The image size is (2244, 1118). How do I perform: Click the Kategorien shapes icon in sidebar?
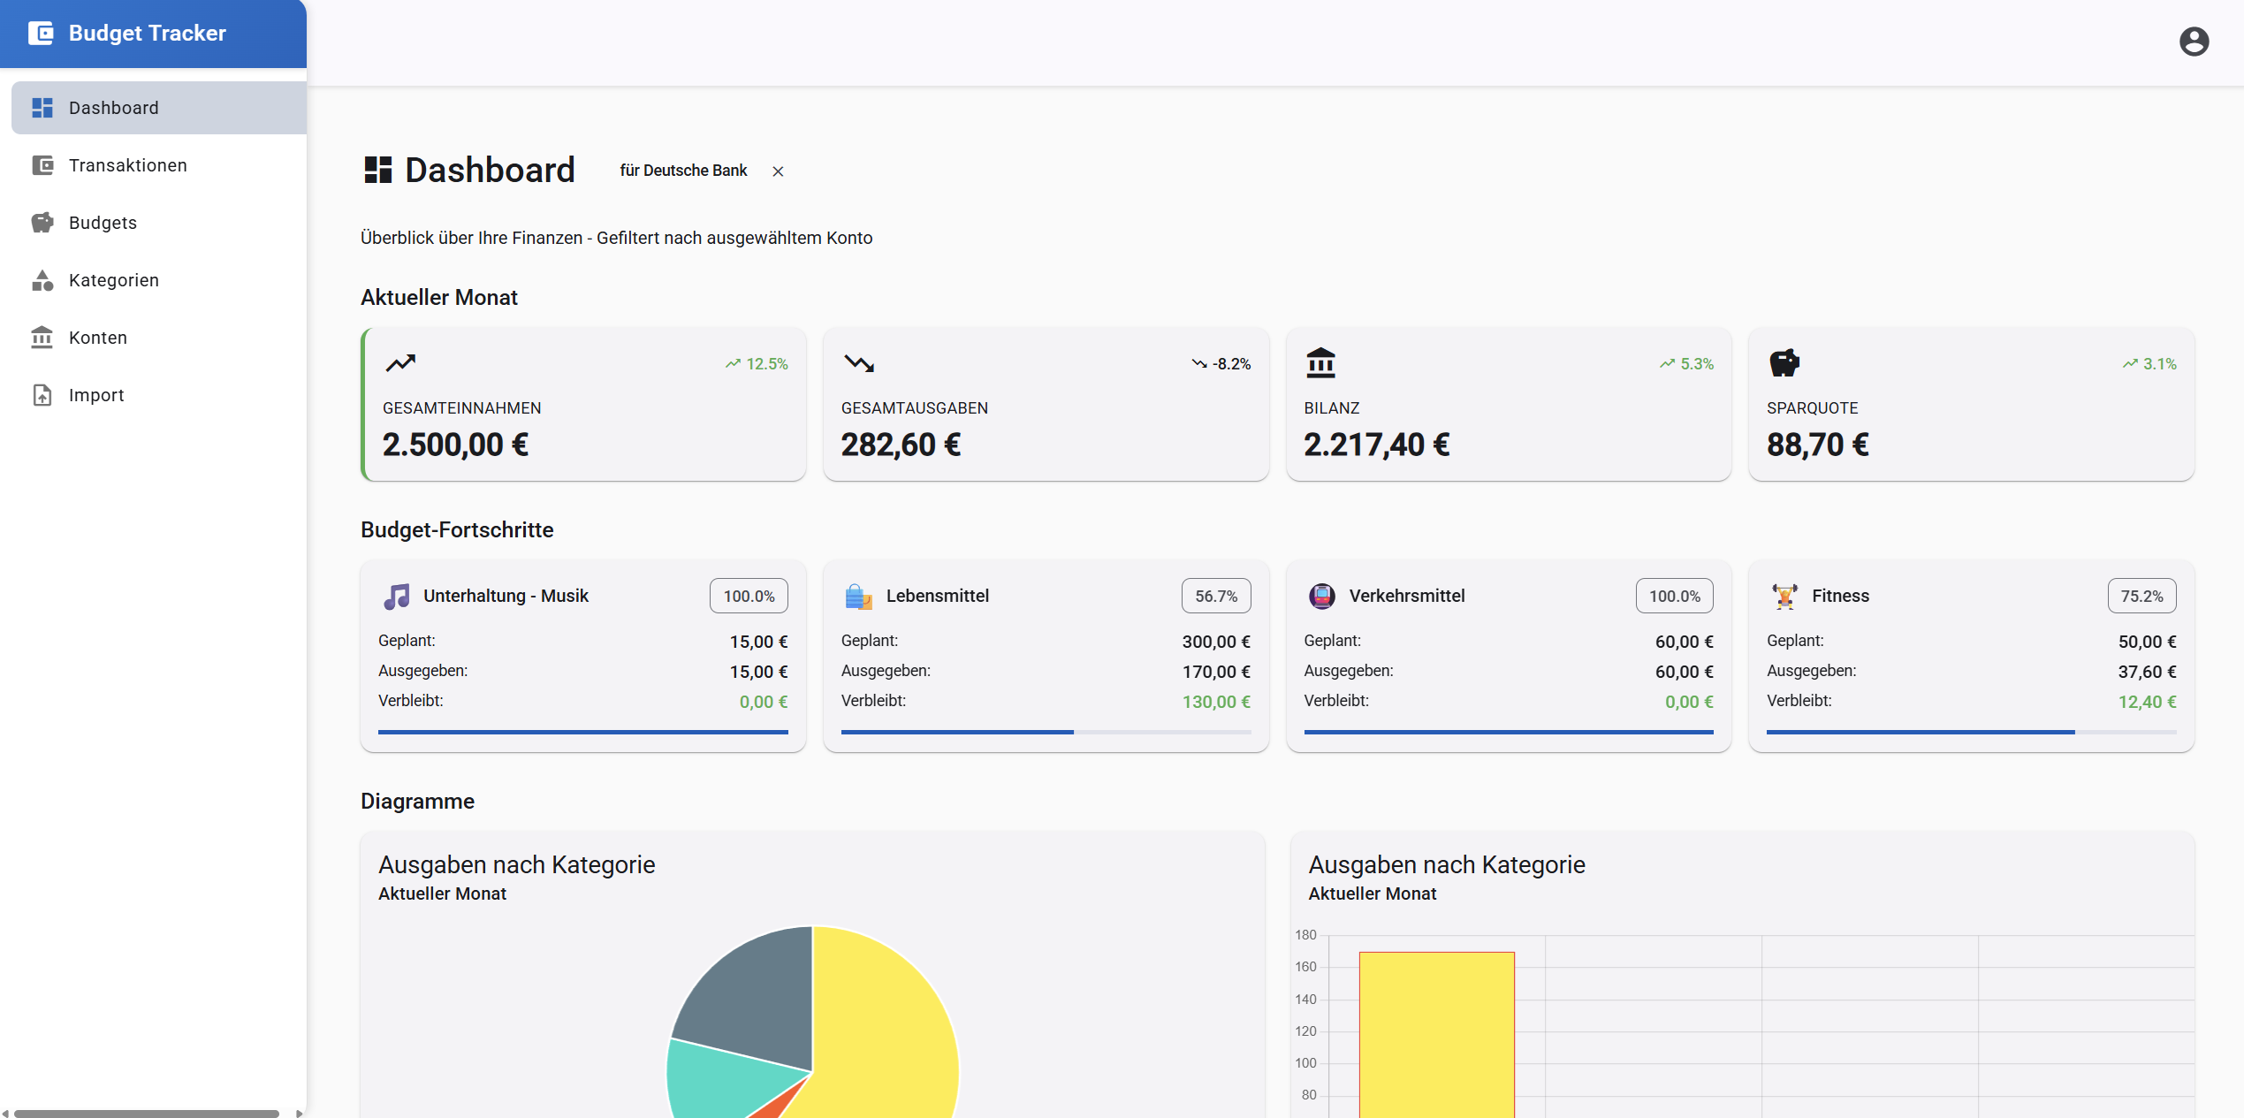click(x=42, y=280)
